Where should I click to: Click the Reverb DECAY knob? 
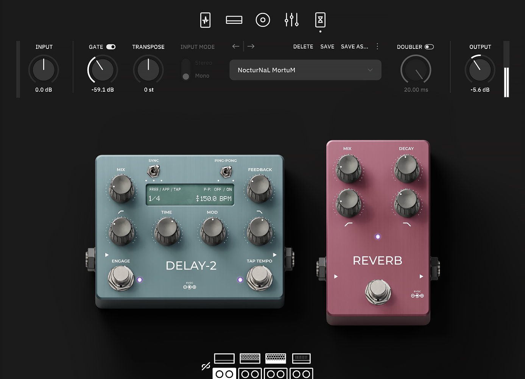(407, 168)
